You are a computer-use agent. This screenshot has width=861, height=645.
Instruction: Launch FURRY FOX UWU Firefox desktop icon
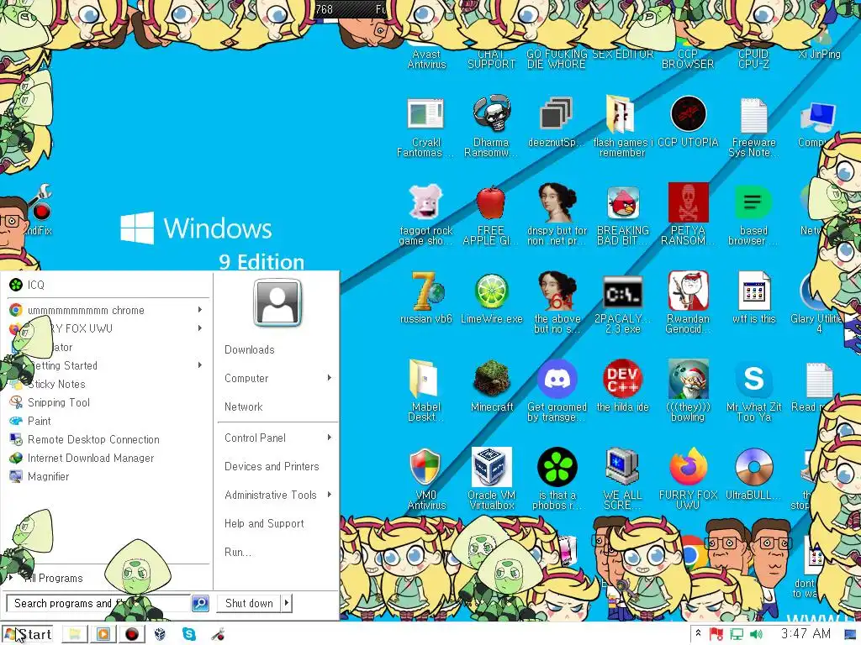pyautogui.click(x=688, y=467)
